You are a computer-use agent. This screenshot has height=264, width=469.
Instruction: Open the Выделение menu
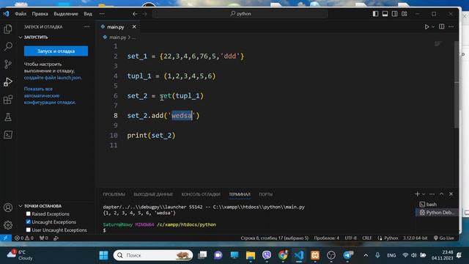pos(66,14)
